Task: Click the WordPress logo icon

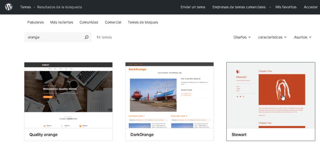Action: tap(8, 7)
